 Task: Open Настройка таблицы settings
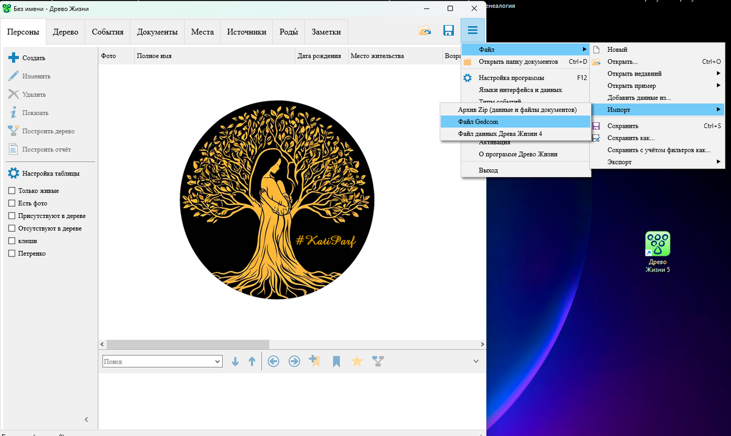[x=44, y=174]
